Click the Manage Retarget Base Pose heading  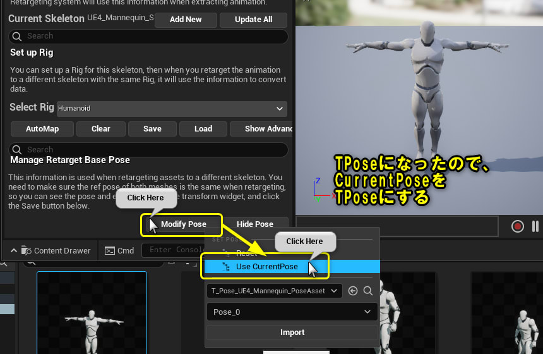pos(70,160)
